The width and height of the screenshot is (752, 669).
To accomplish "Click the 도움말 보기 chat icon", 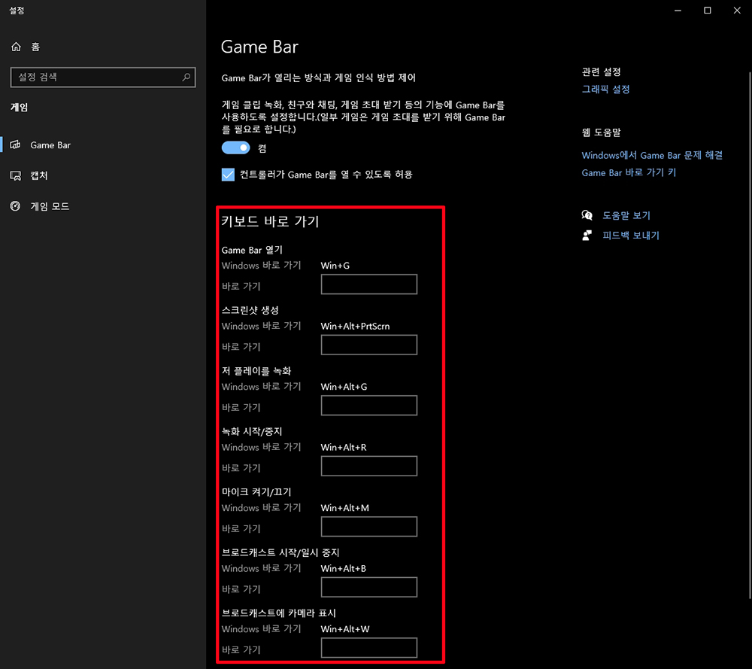I will (587, 215).
